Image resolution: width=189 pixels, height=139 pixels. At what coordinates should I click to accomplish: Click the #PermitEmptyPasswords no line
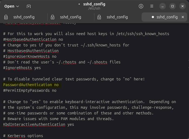click(30, 90)
